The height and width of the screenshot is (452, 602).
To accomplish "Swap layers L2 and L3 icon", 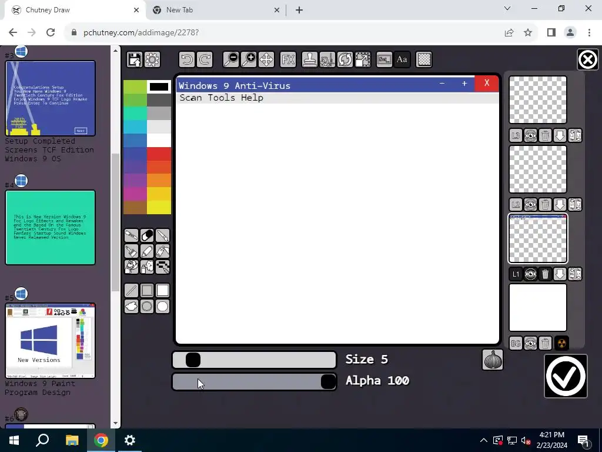I will [x=575, y=135].
